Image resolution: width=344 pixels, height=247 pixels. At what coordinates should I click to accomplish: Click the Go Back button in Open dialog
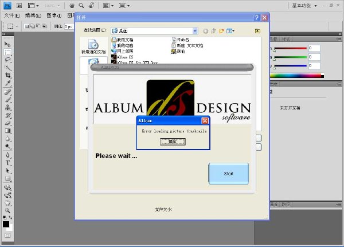point(206,31)
